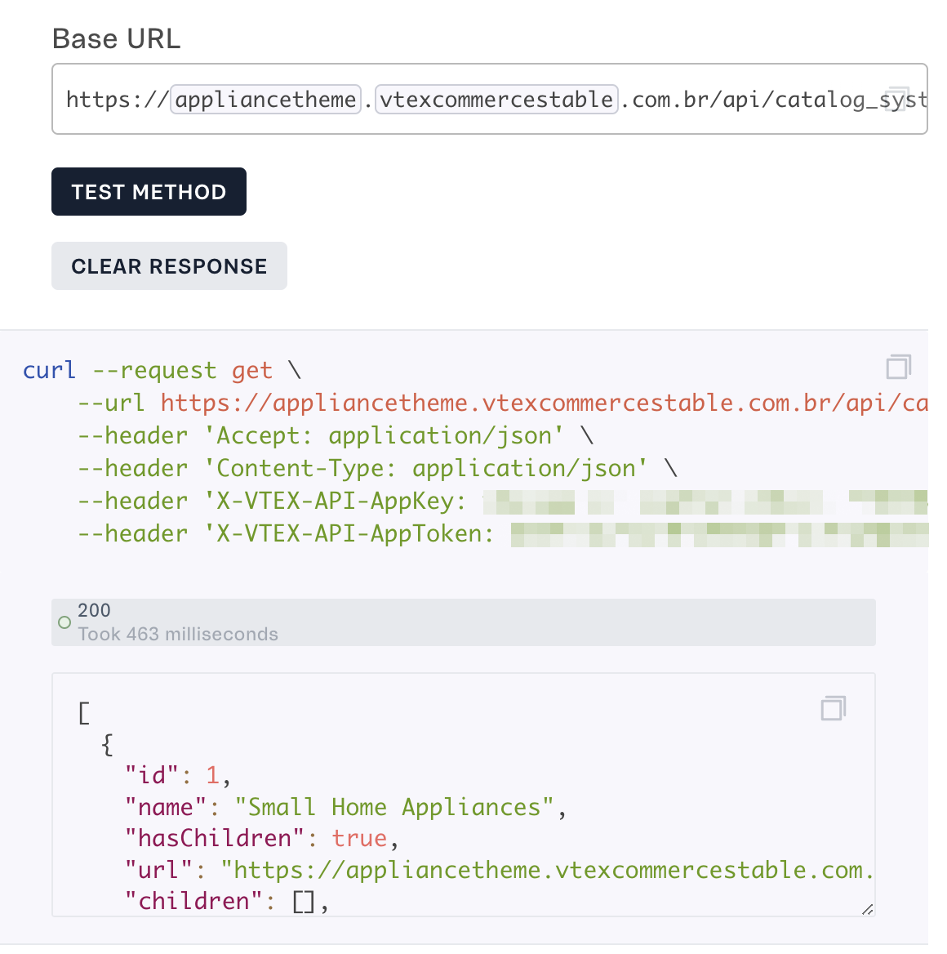This screenshot has width=947, height=954.
Task: Select the "url" value in response
Action: pos(547,870)
